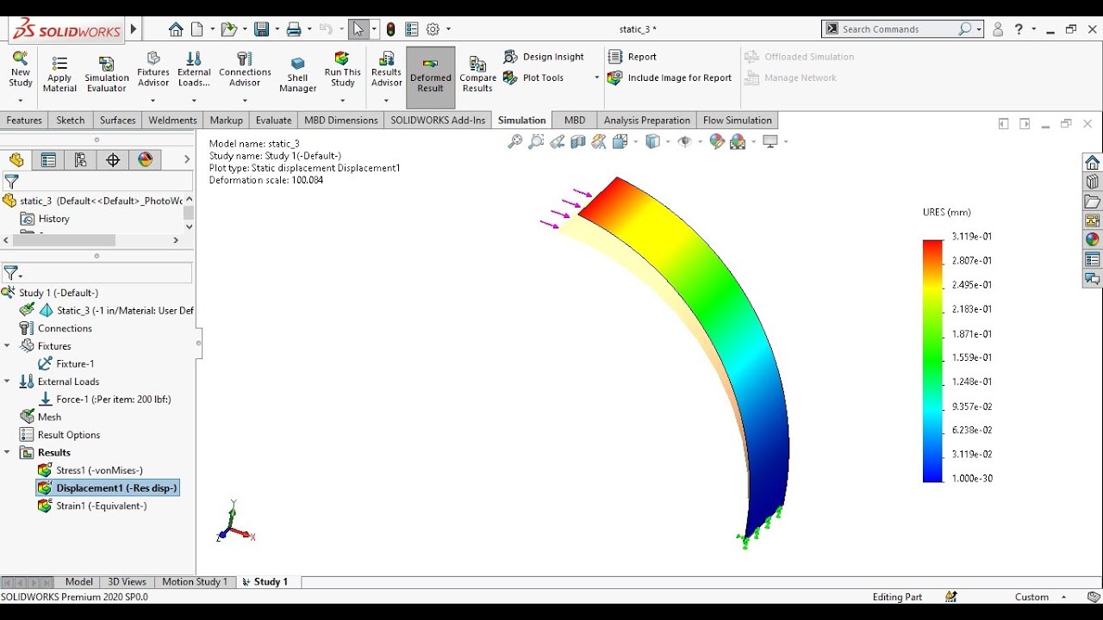The height and width of the screenshot is (620, 1103).
Task: Open the Connections Advisor dropdown arrow
Action: click(x=245, y=100)
